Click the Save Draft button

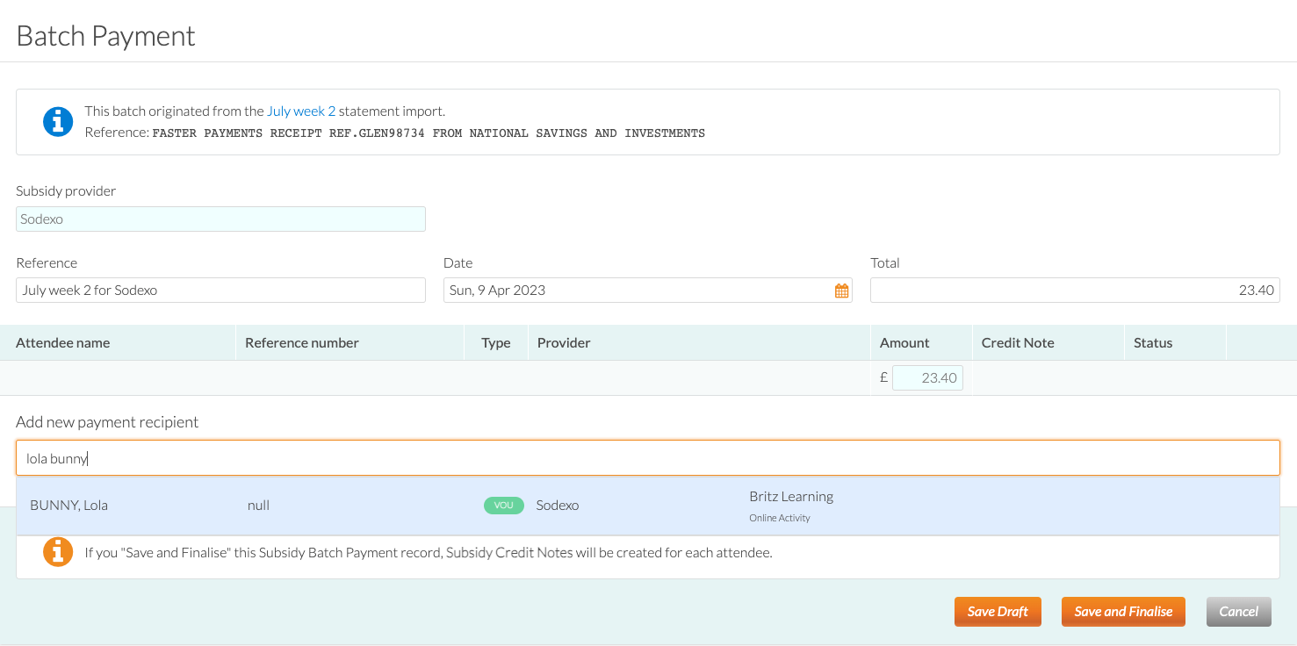point(998,612)
